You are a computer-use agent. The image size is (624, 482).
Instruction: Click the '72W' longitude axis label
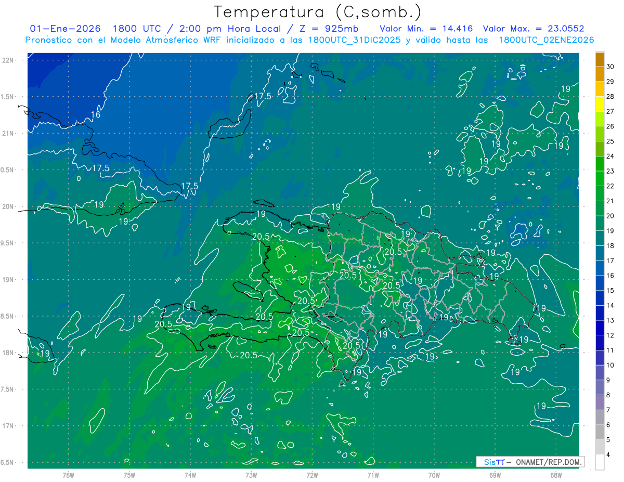(x=312, y=475)
